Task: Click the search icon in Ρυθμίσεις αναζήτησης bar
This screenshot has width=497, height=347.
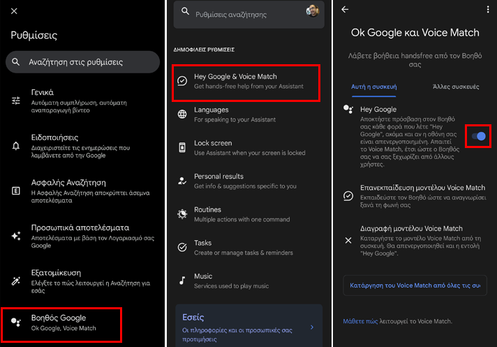Action: click(185, 11)
